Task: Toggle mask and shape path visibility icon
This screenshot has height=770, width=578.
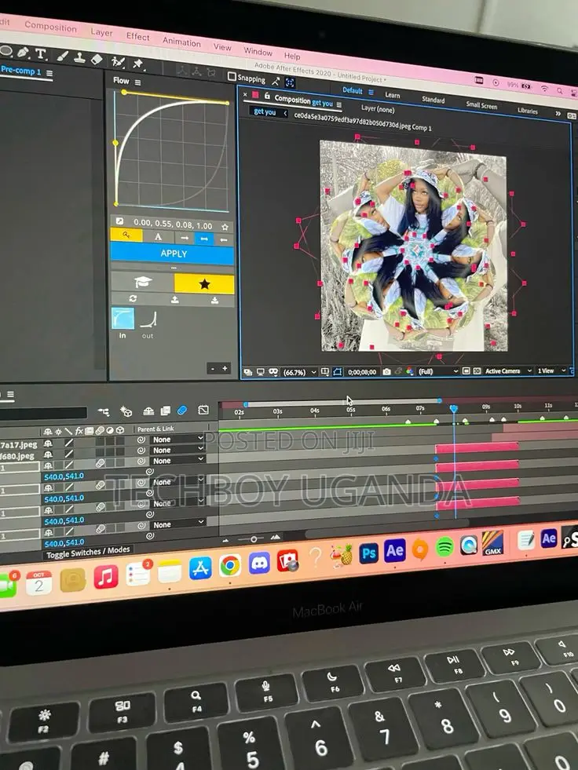Action: [337, 372]
